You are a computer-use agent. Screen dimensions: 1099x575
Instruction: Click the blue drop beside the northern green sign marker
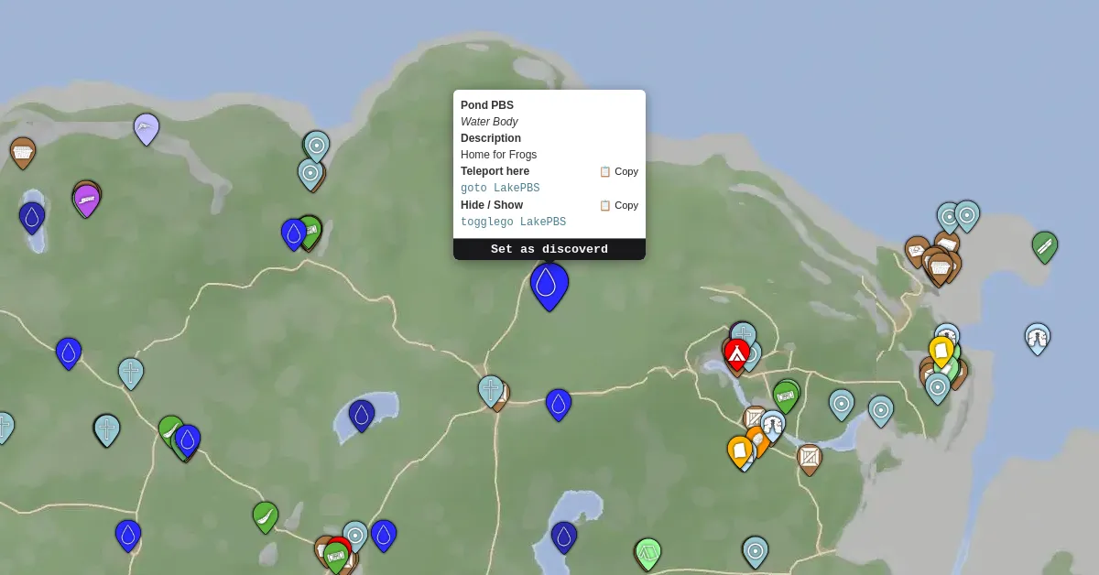(294, 233)
